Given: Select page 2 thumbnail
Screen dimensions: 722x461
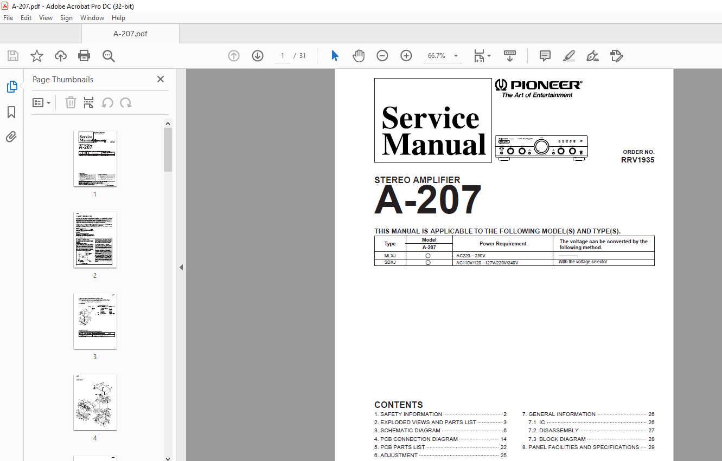Looking at the screenshot, I should click(x=95, y=239).
